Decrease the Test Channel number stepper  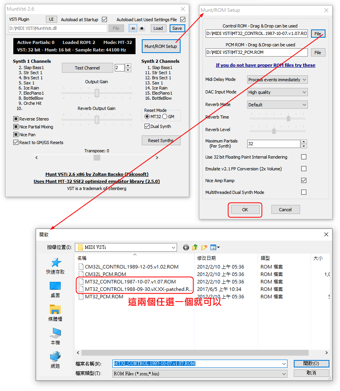[x=128, y=70]
